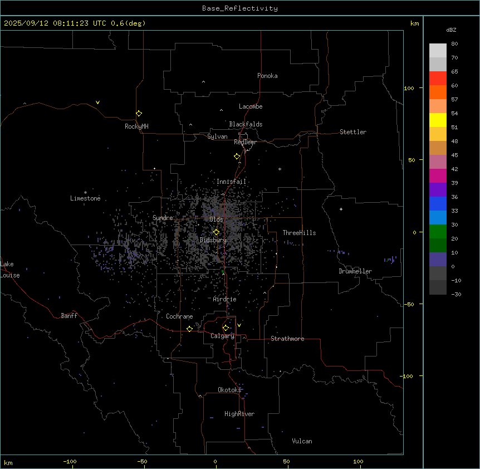The height and width of the screenshot is (469, 480).
Task: Click the Didsbury town label
Action: click(213, 240)
